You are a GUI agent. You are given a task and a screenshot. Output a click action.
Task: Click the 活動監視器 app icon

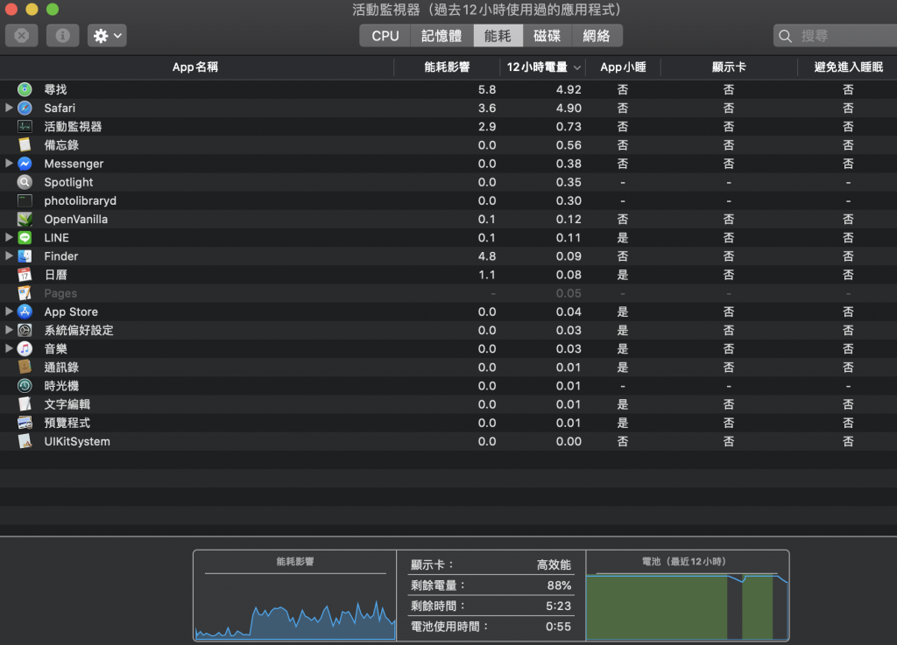25,126
